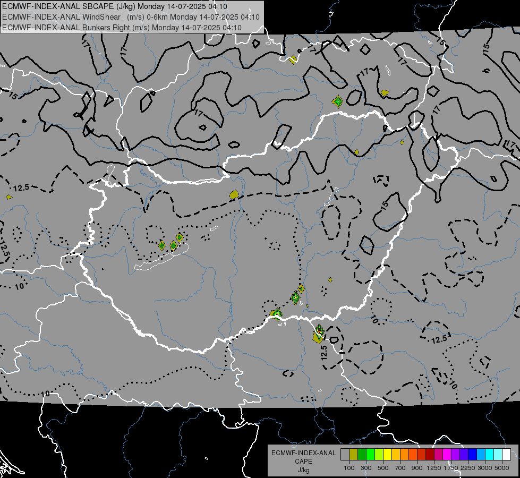
Task: Click the 100 value on the legend scale
Action: [x=349, y=468]
